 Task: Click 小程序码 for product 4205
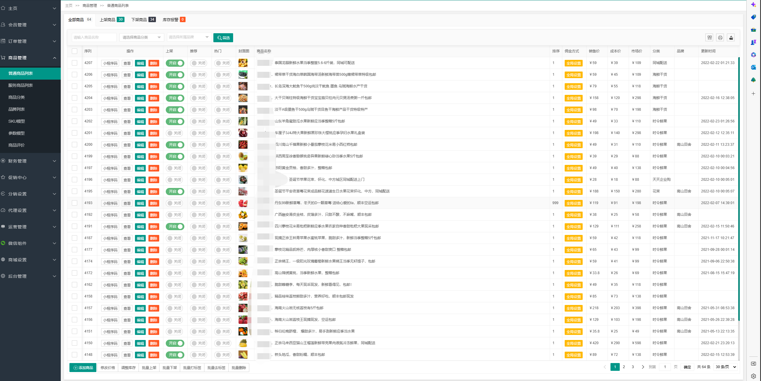point(110,86)
